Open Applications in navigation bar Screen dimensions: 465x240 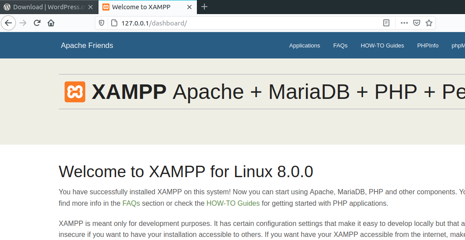305,46
